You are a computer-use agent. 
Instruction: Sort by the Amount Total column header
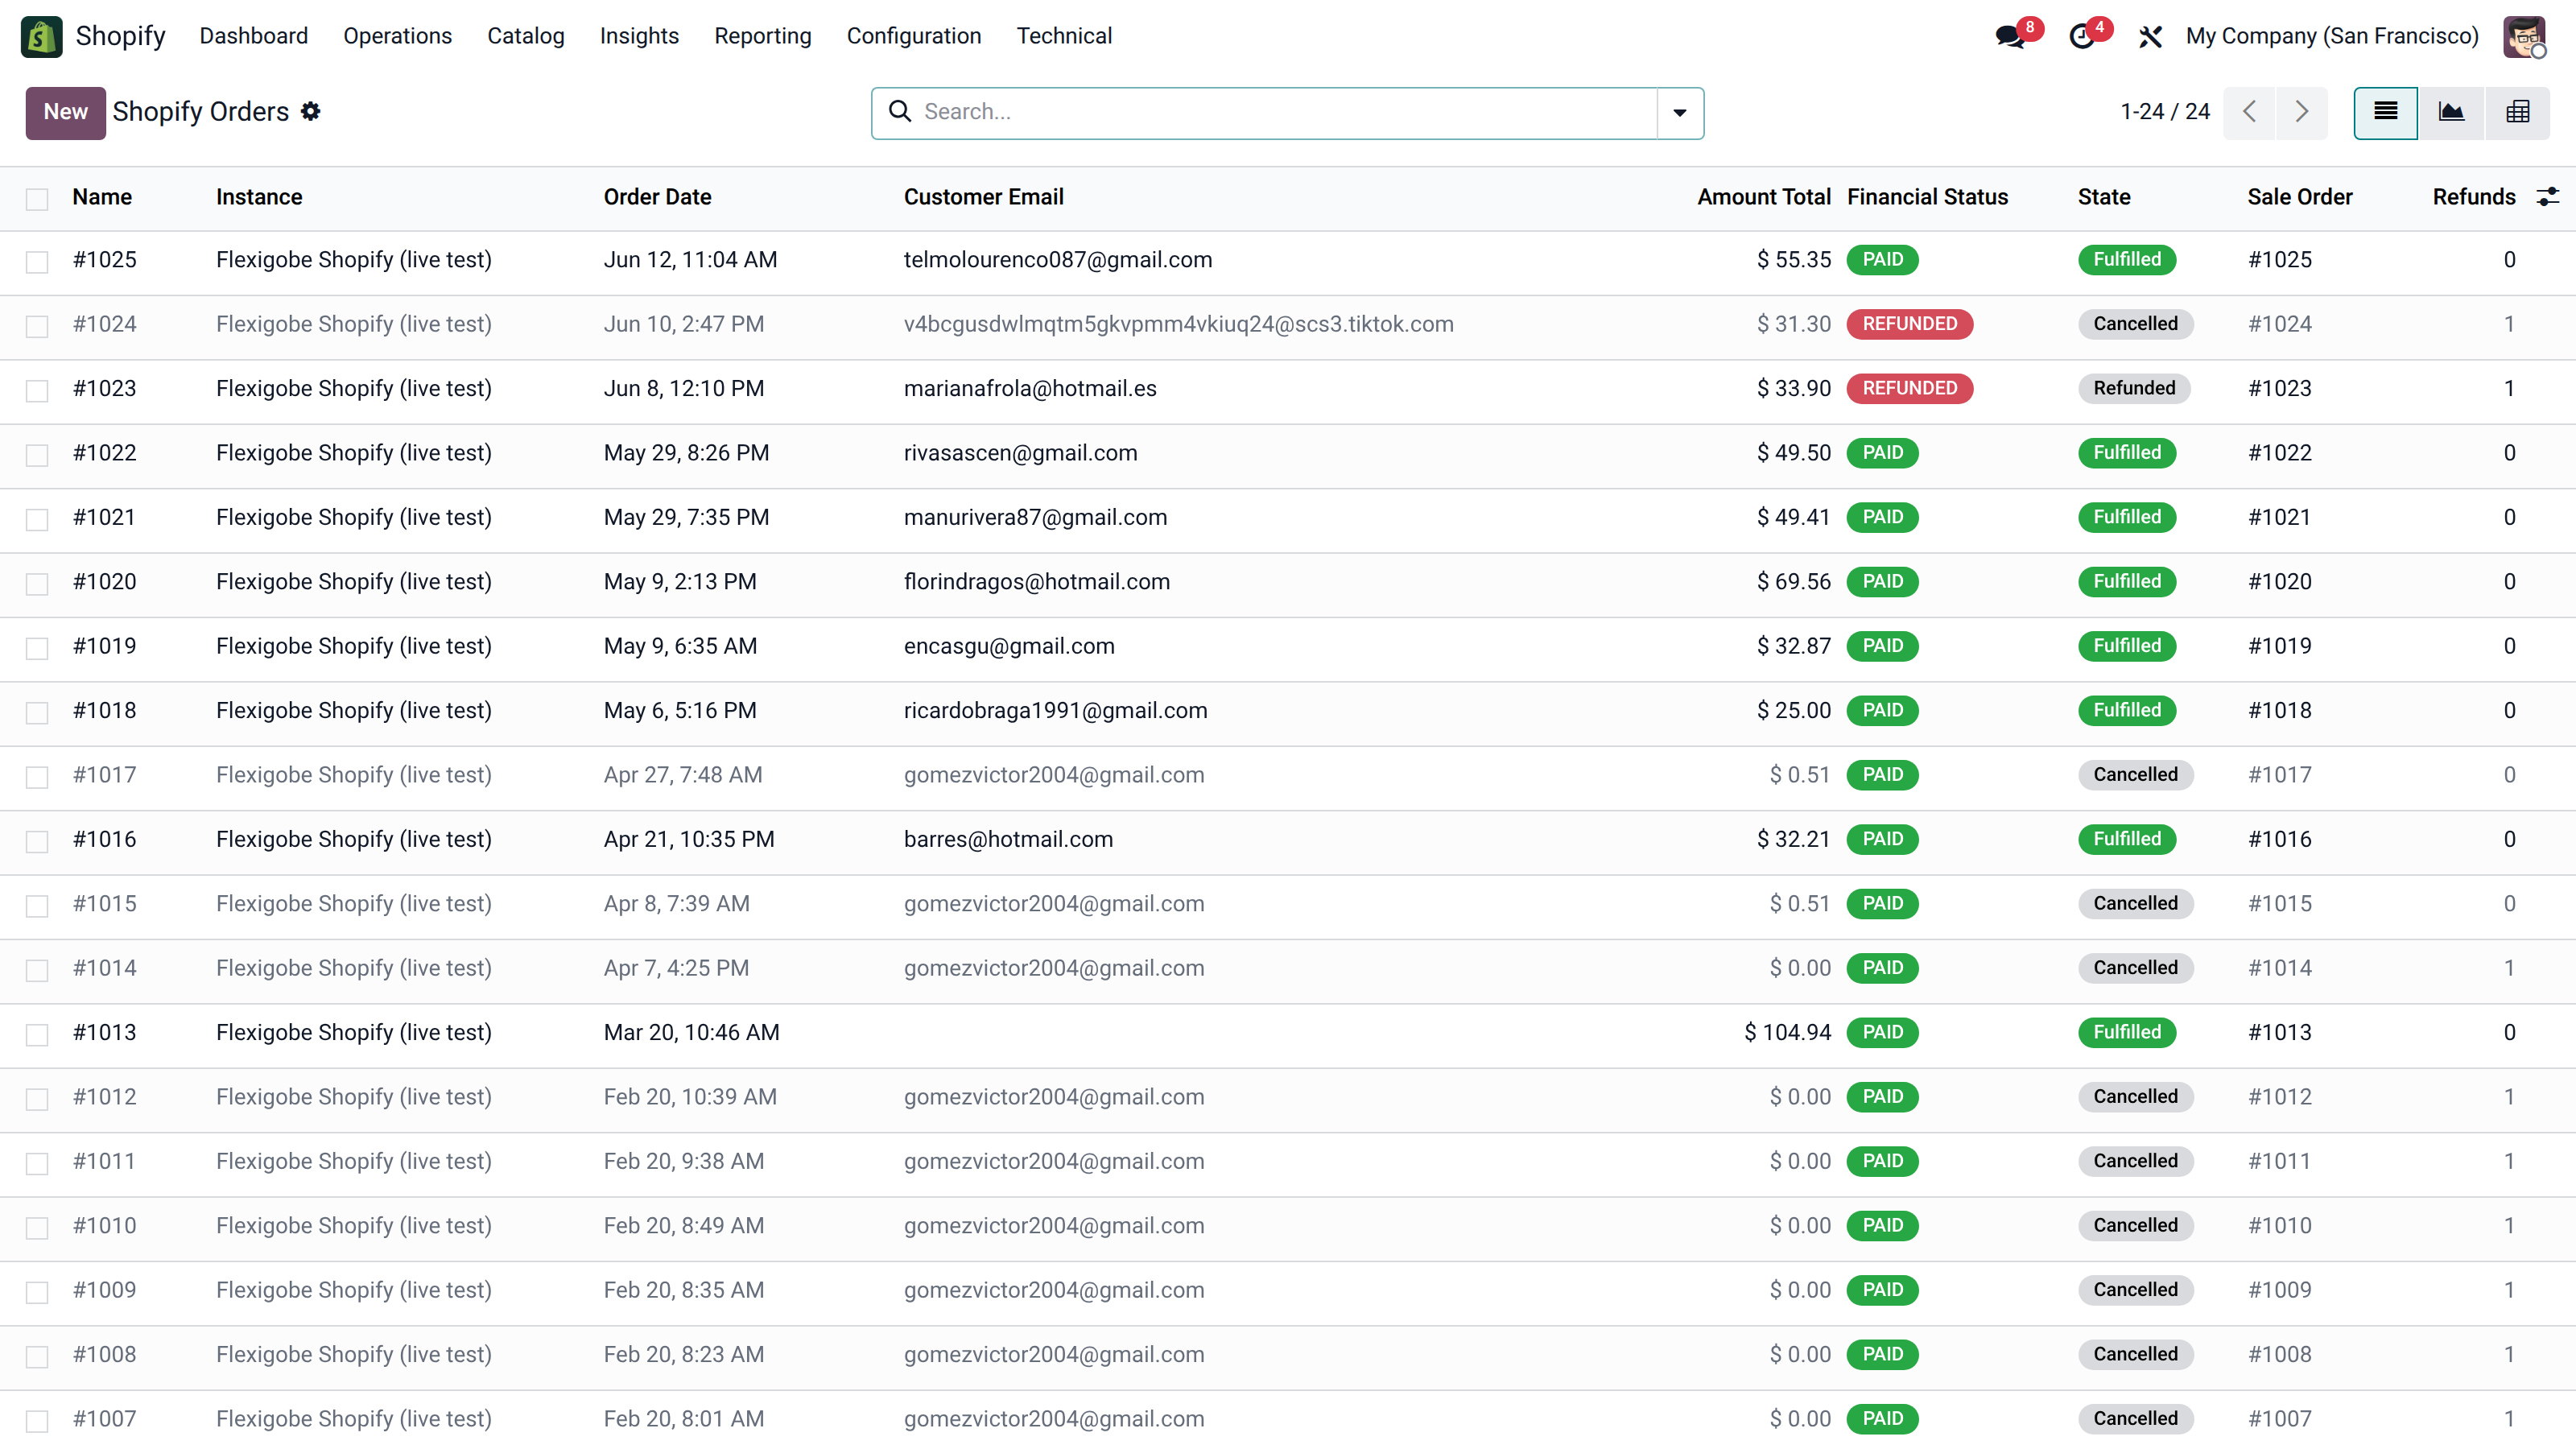(x=1763, y=197)
